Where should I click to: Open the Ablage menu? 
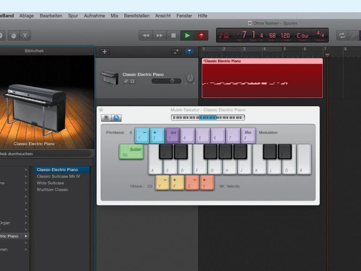[26, 15]
